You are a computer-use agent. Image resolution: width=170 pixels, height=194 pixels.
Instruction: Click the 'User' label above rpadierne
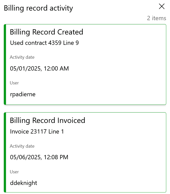(x=14, y=83)
